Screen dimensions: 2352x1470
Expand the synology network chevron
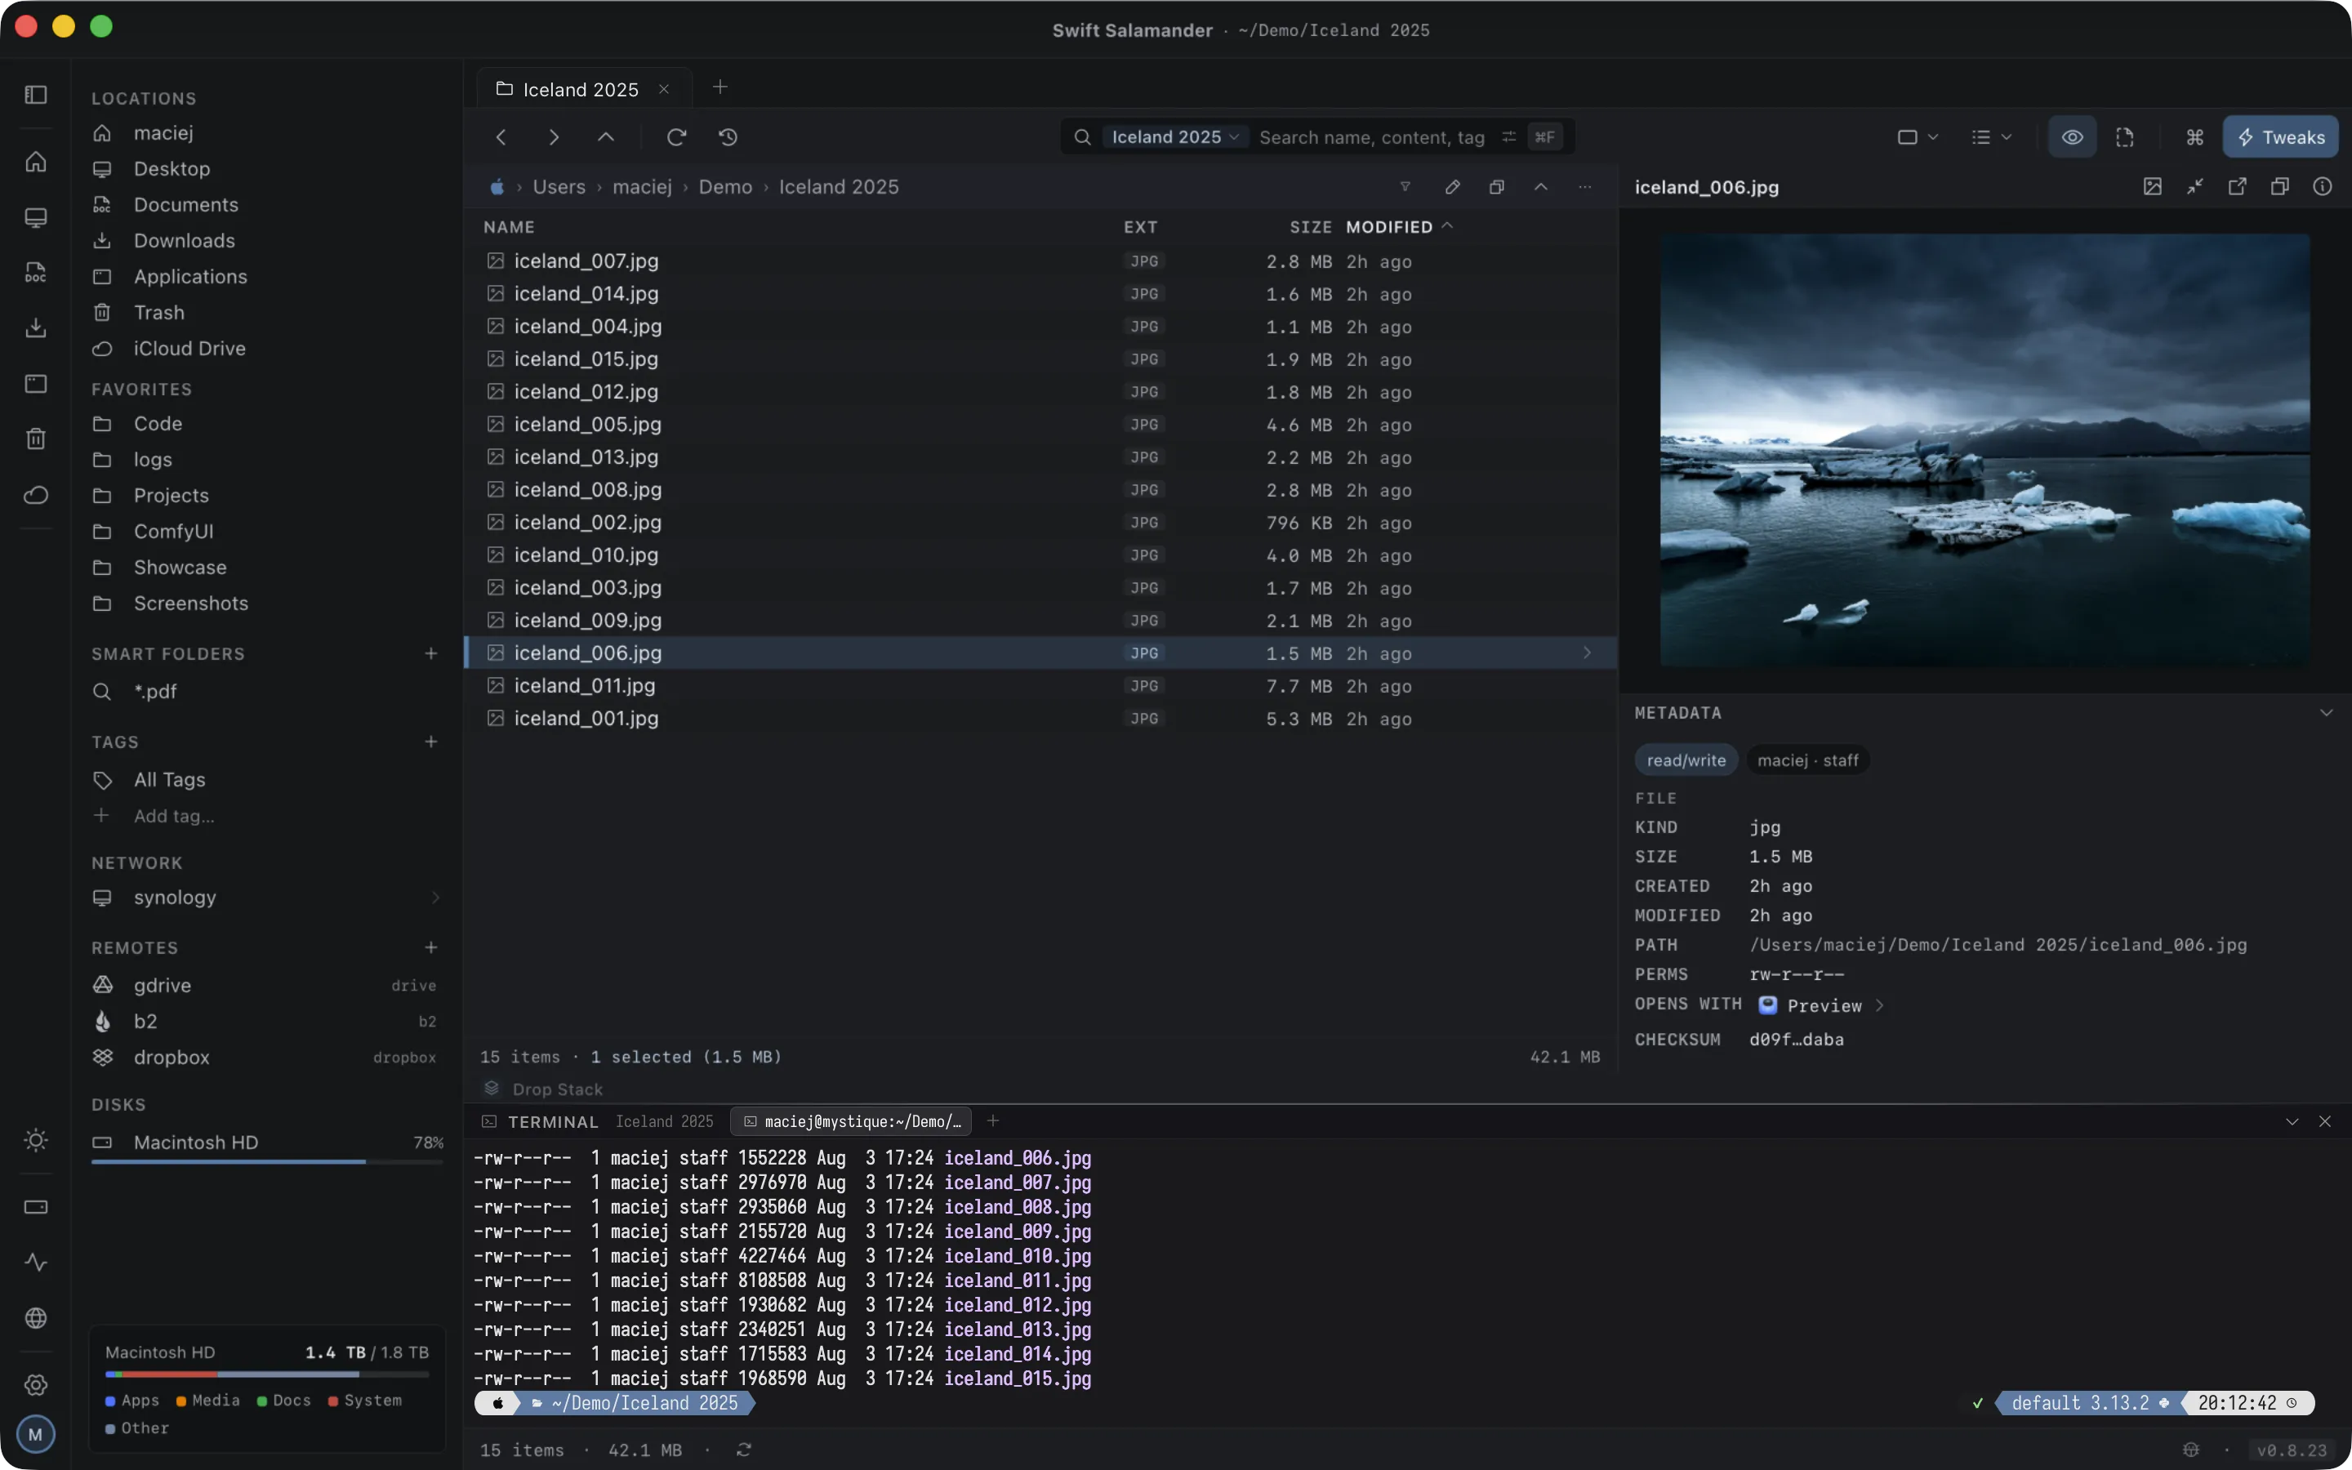click(x=435, y=898)
